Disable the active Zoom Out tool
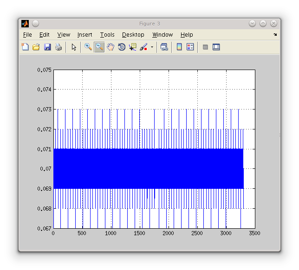 coord(99,47)
